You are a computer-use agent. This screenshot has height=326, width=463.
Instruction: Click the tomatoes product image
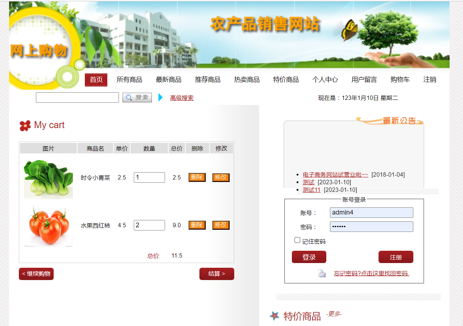pyautogui.click(x=48, y=225)
